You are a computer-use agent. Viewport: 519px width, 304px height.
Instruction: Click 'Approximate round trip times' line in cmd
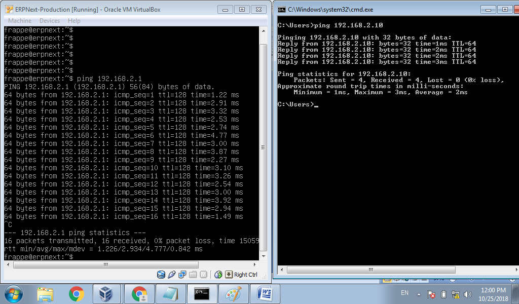pos(370,86)
